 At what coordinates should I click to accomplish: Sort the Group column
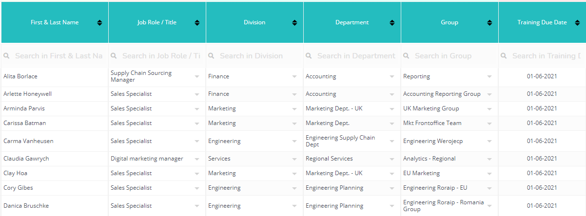(x=489, y=23)
